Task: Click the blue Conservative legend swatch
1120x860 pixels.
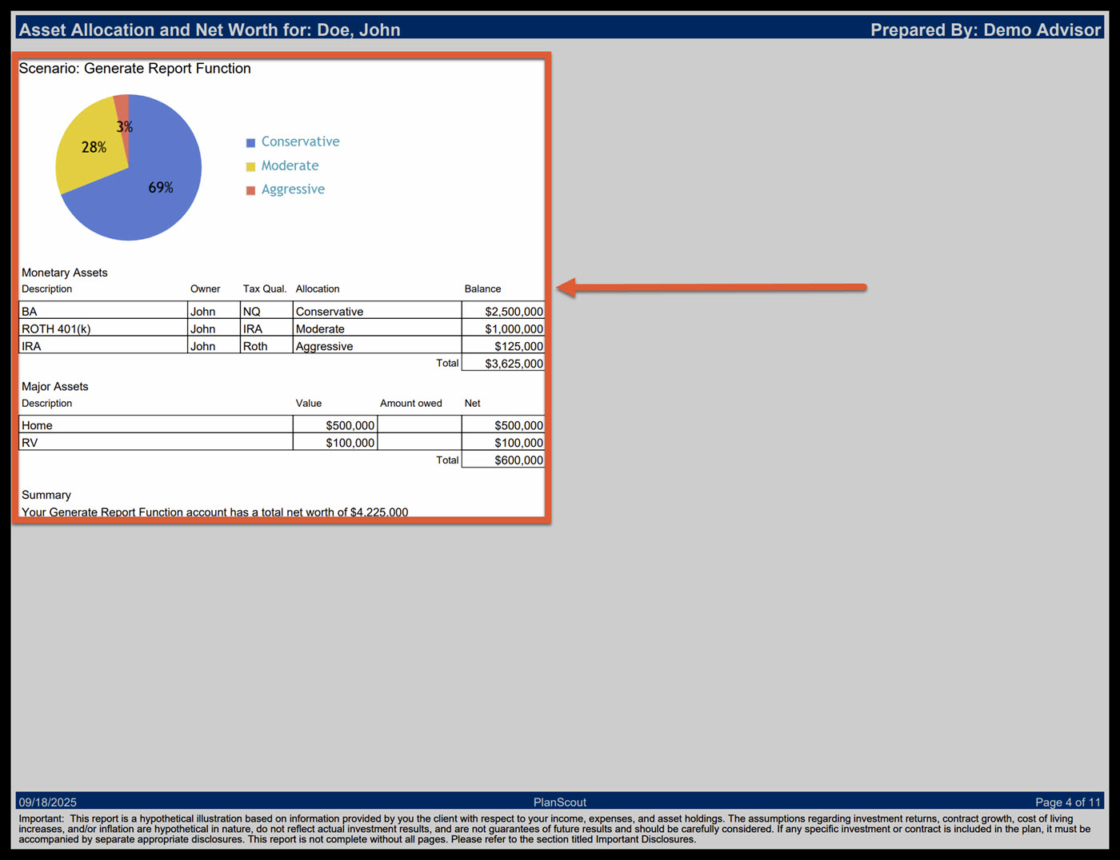Action: (x=250, y=142)
